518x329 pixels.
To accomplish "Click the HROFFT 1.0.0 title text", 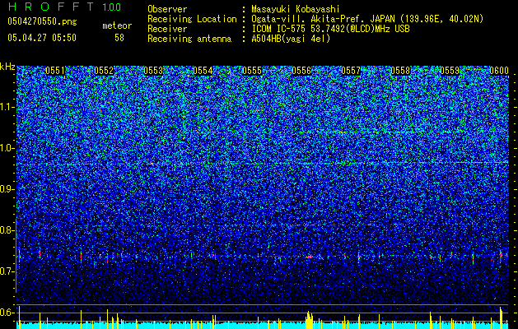I will click(x=65, y=7).
